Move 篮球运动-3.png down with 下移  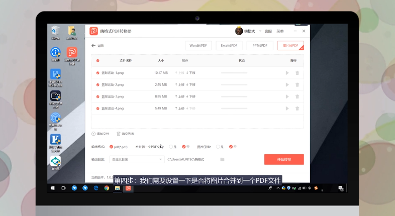pos(190,96)
